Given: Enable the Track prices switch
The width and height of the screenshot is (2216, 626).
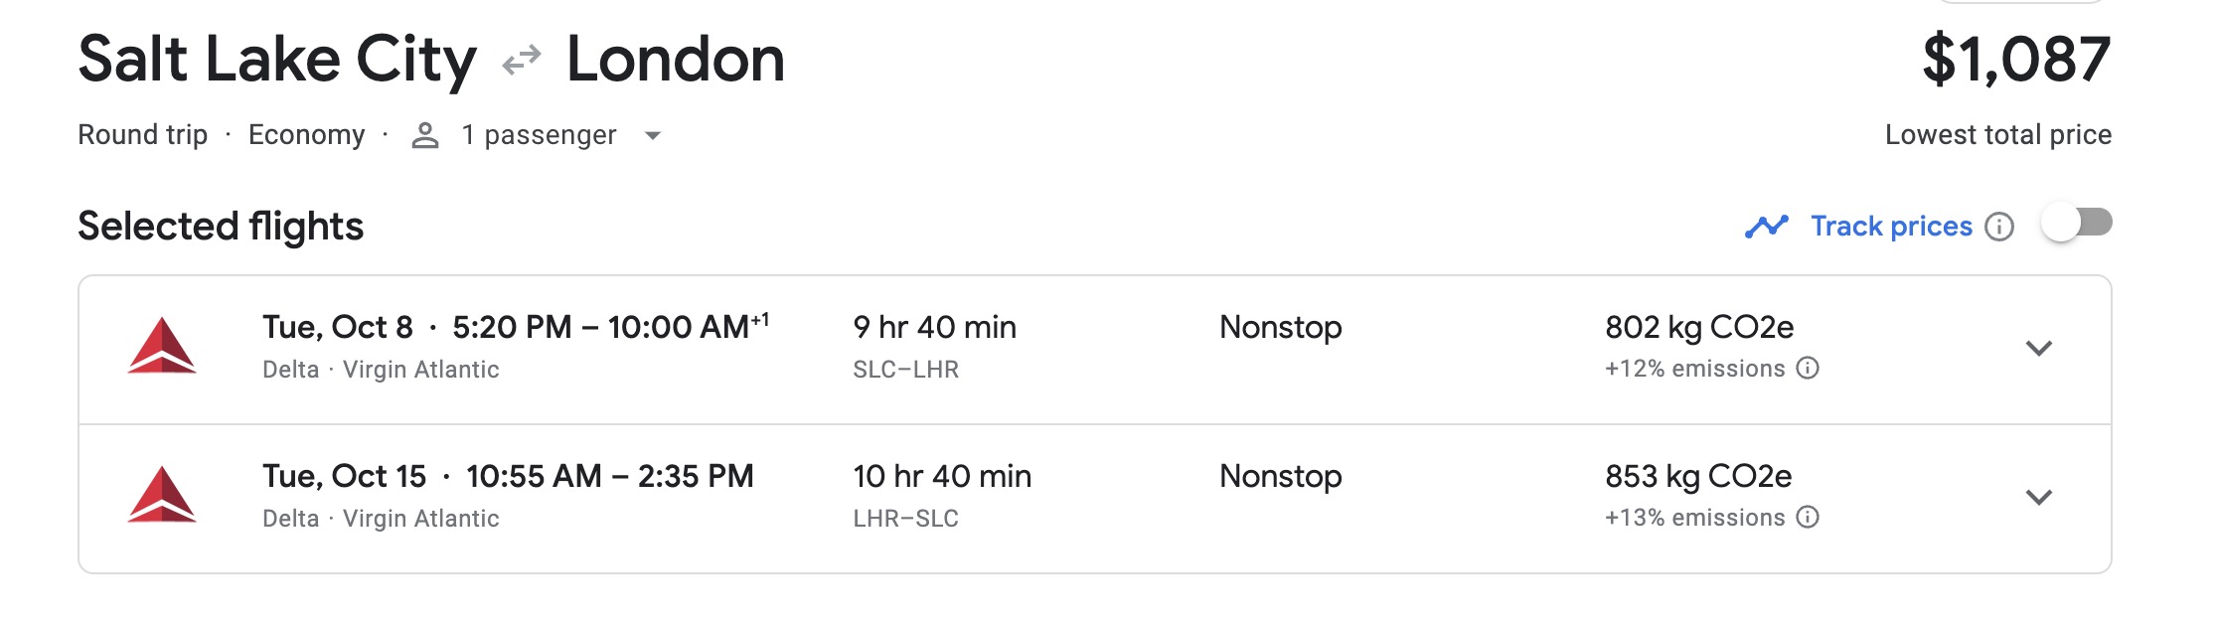Looking at the screenshot, I should pyautogui.click(x=2077, y=223).
